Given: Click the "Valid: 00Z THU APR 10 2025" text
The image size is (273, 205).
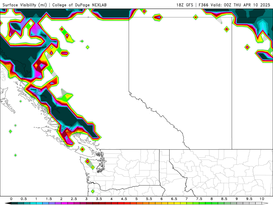Looking at the screenshot, I should (x=240, y=5).
